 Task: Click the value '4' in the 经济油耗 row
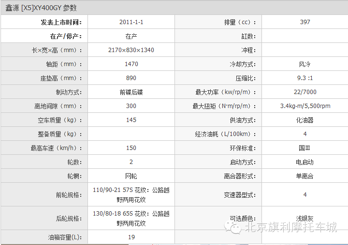tap(305, 134)
